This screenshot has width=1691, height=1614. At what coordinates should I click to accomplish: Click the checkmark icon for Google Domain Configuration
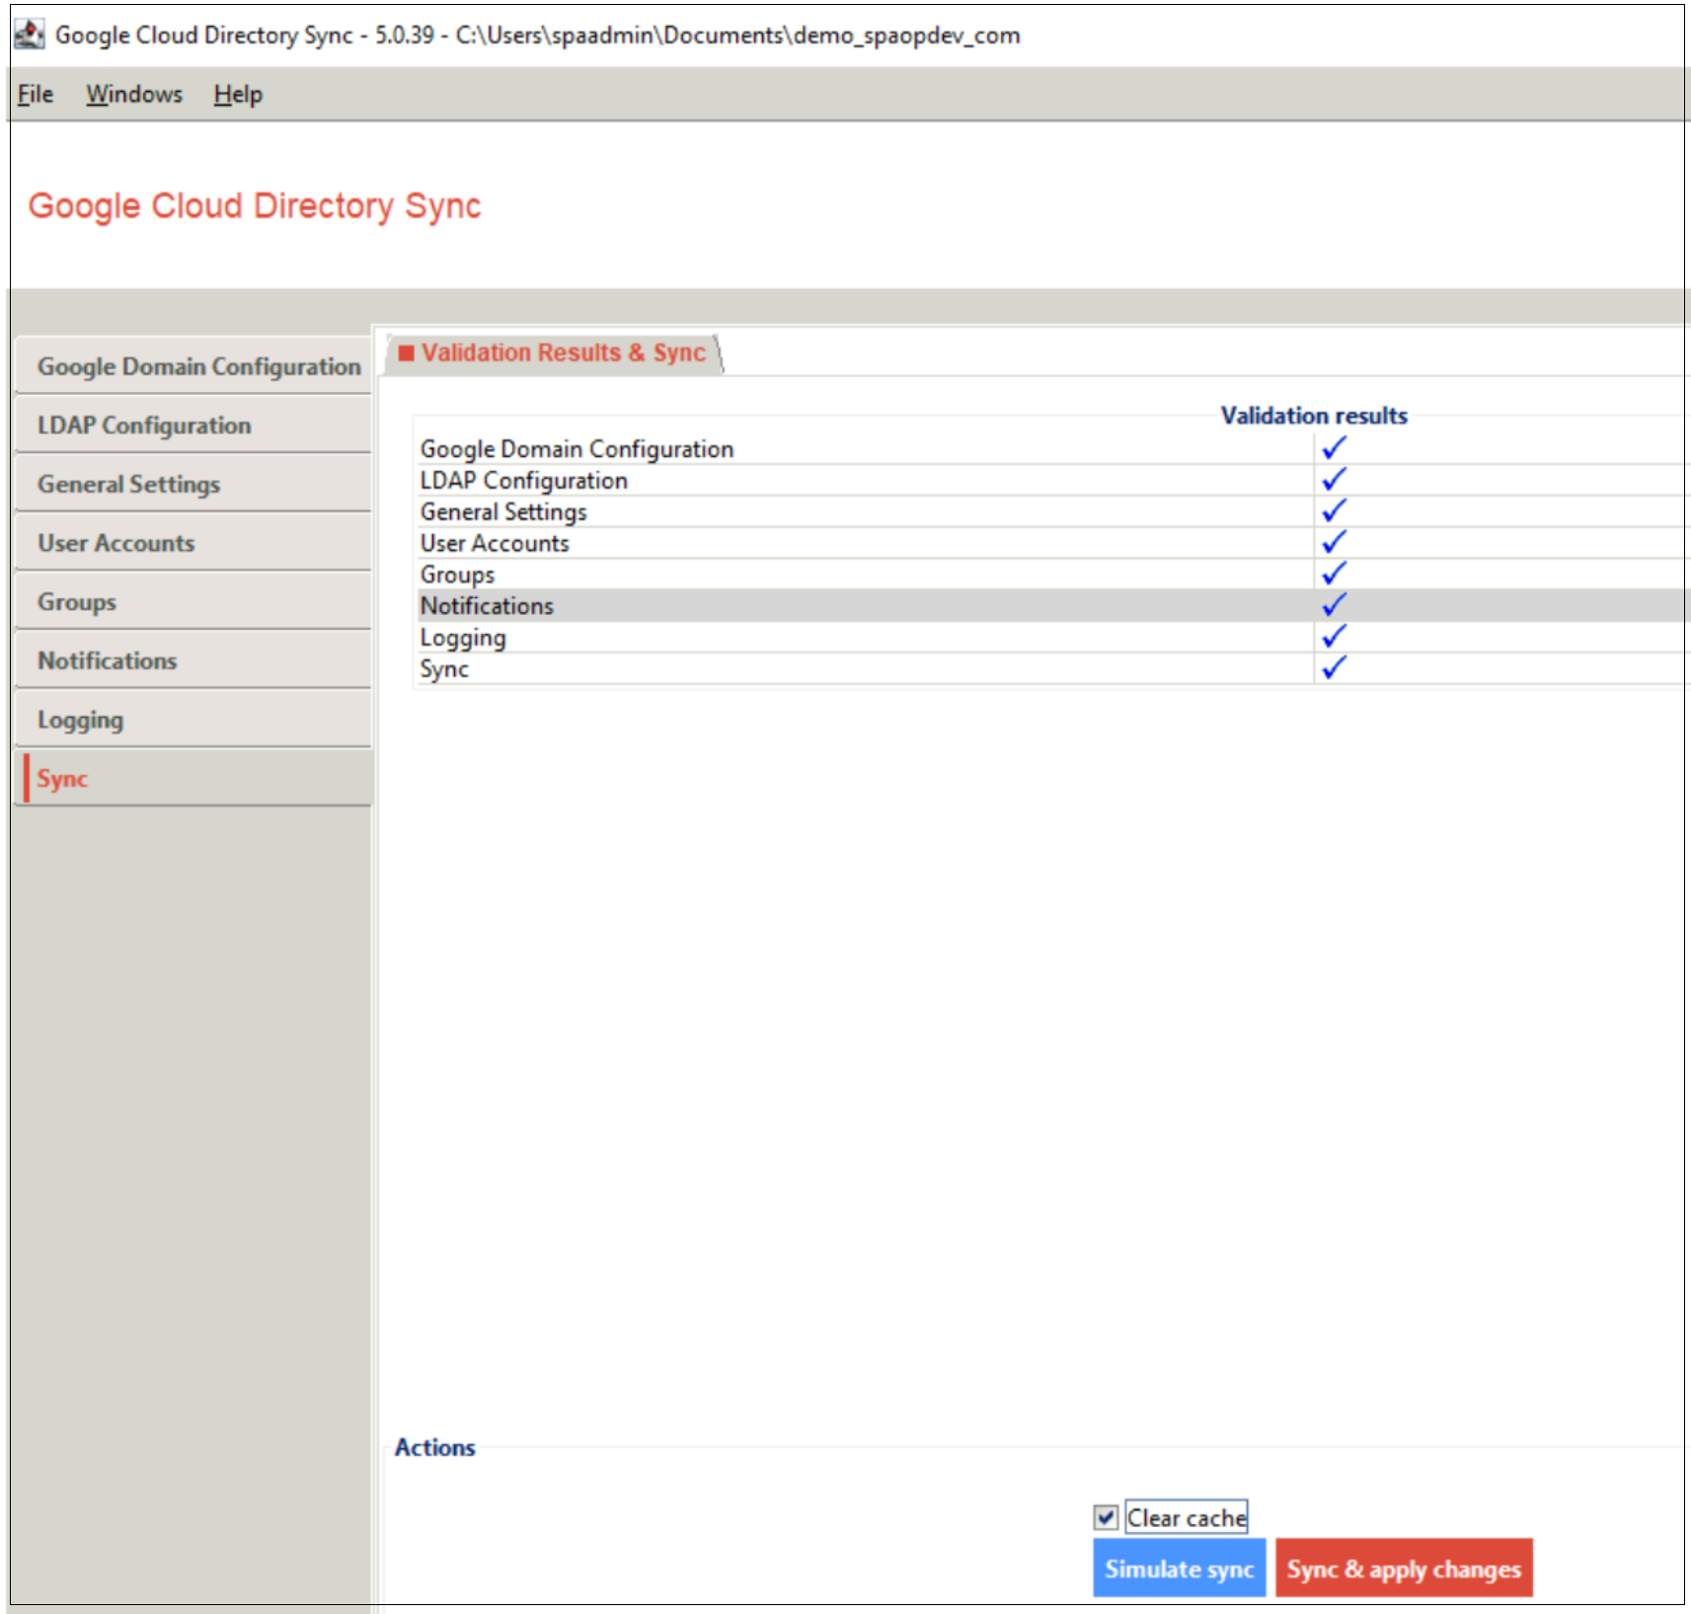(1334, 448)
